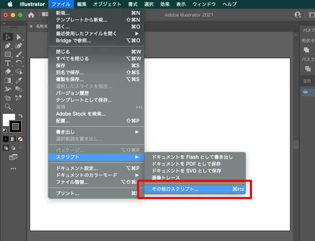Swap fill and stroke arrows

[x=20, y=116]
